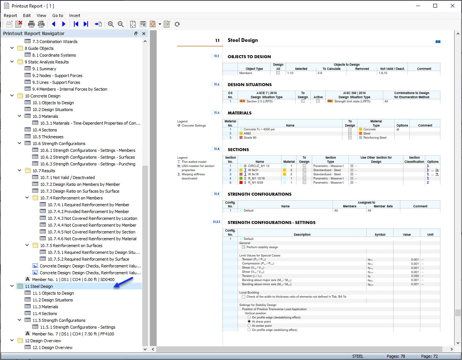Select the At center point radio button
The width and height of the screenshot is (462, 360).
249,326
